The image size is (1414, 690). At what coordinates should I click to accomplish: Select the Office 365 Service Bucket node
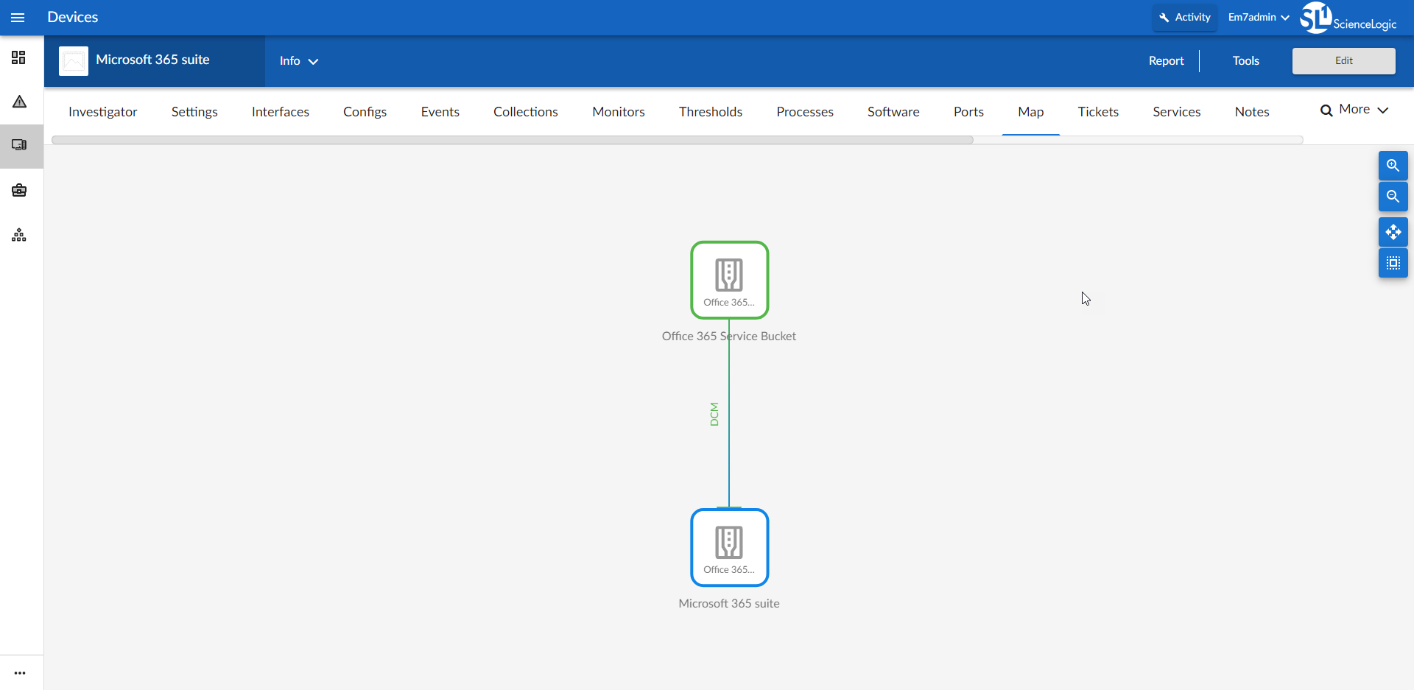tap(729, 280)
